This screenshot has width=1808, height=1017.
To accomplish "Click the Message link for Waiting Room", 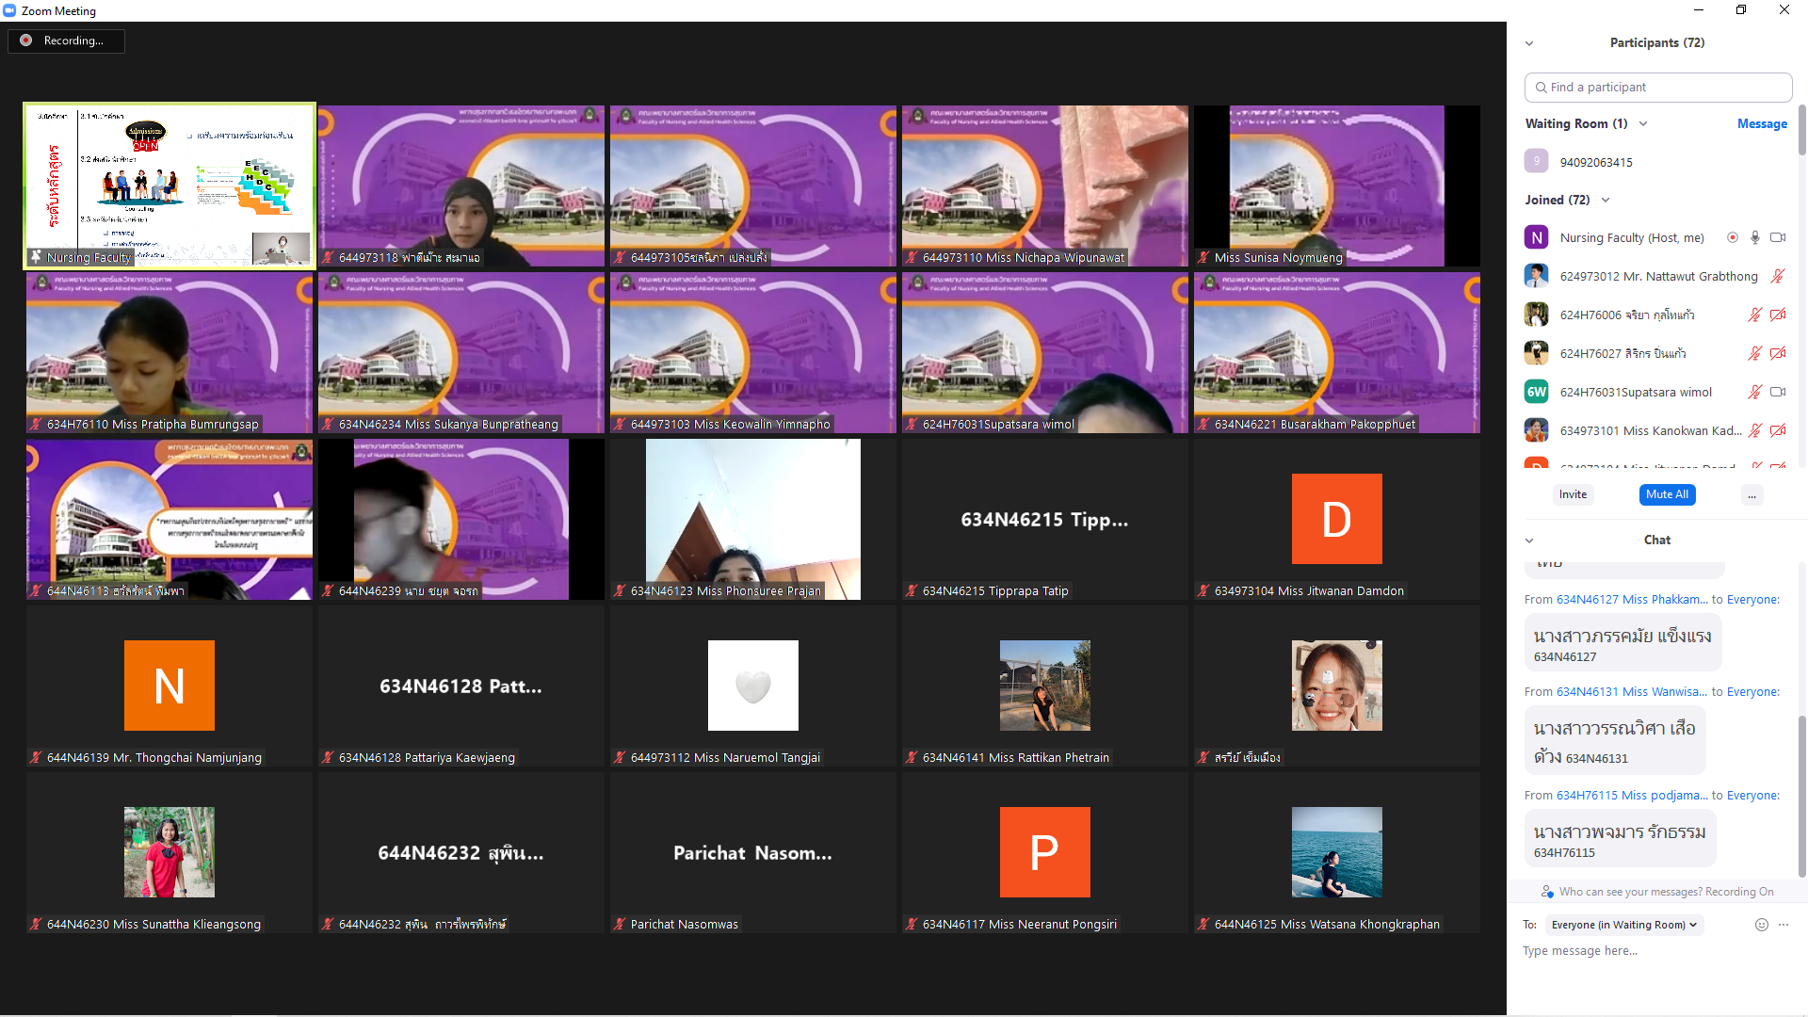I will [x=1762, y=124].
